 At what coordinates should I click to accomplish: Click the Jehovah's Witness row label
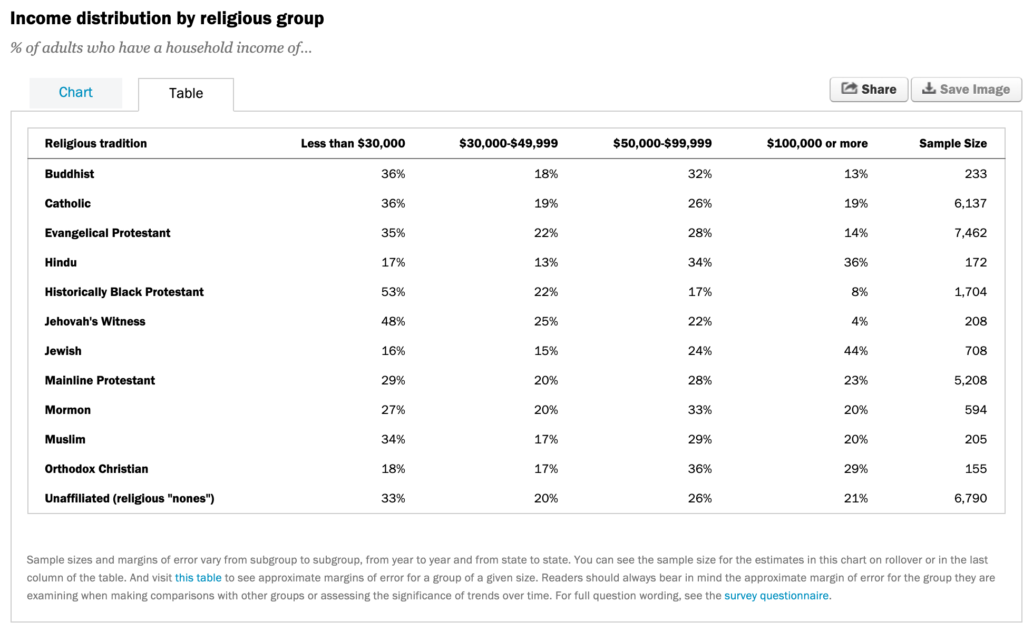pyautogui.click(x=95, y=322)
